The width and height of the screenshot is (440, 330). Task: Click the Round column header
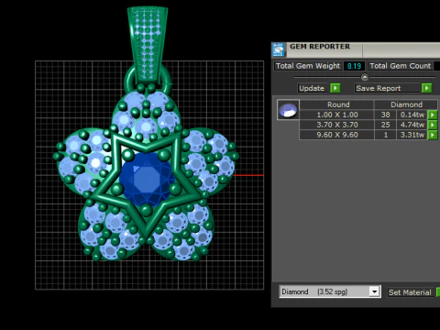click(x=336, y=104)
